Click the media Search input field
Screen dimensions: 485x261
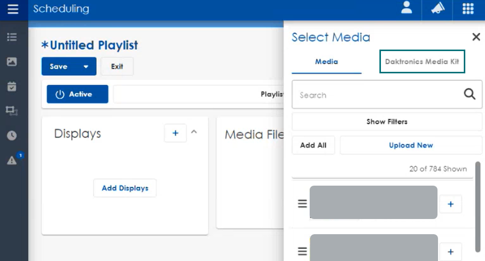[x=376, y=95]
